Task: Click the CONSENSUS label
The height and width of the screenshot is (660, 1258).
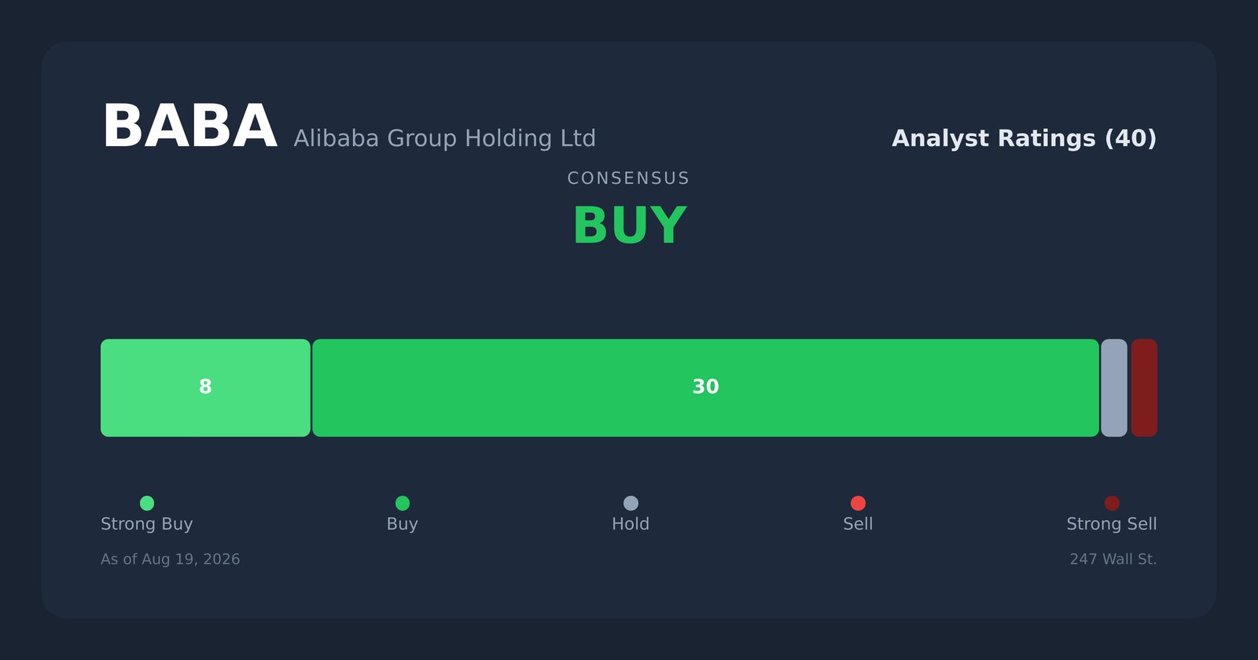Action: pyautogui.click(x=628, y=178)
